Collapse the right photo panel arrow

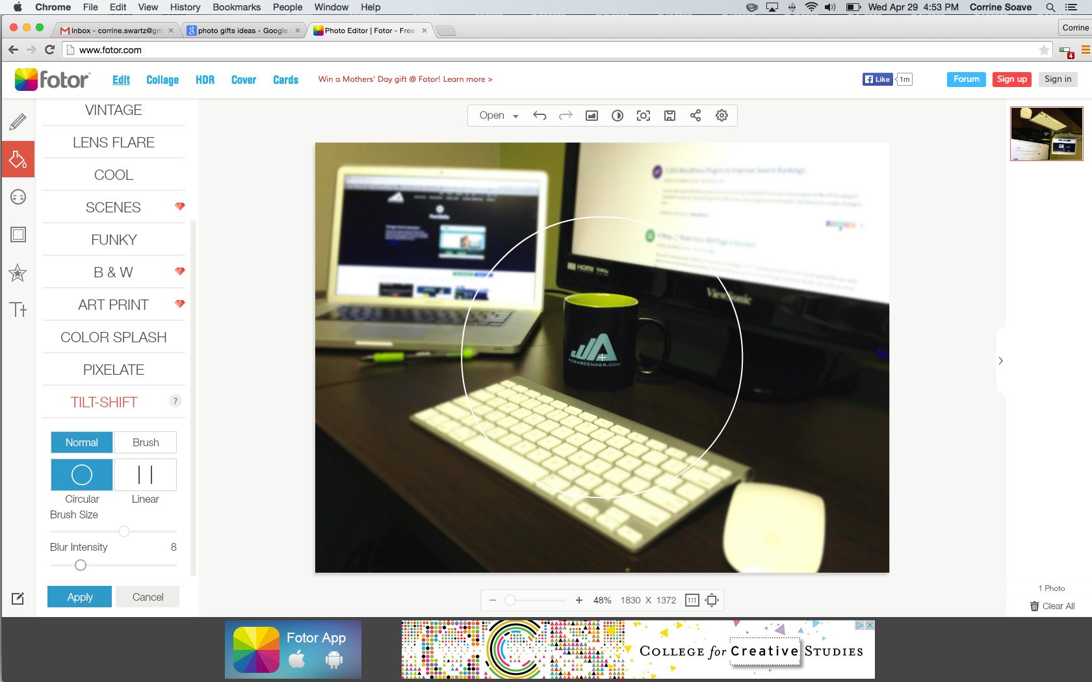point(1001,360)
